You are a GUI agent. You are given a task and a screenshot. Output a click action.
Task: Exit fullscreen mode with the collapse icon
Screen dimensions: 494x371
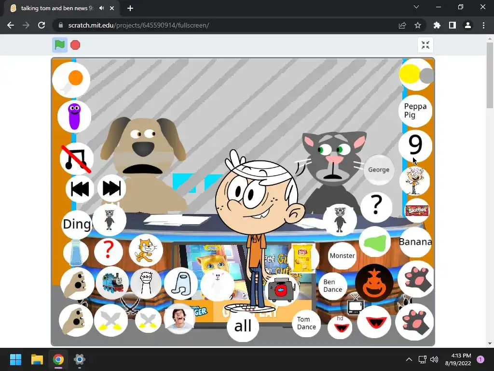(x=425, y=45)
